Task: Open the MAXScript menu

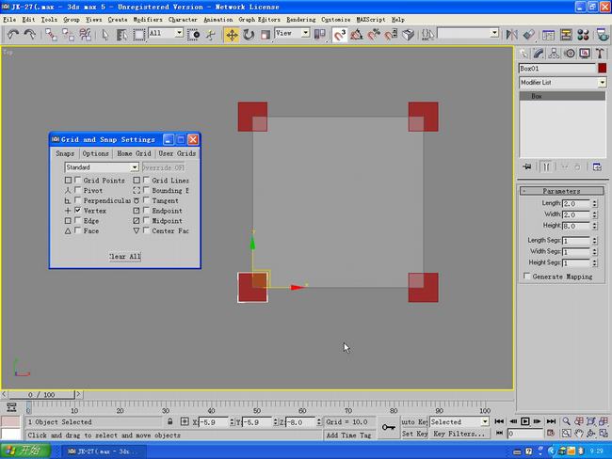Action: point(371,19)
